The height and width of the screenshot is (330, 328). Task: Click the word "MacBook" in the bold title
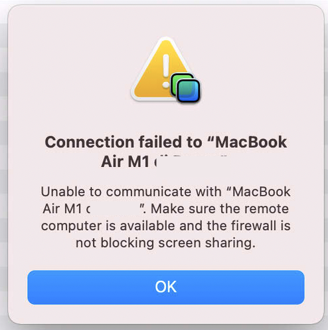pyautogui.click(x=251, y=142)
